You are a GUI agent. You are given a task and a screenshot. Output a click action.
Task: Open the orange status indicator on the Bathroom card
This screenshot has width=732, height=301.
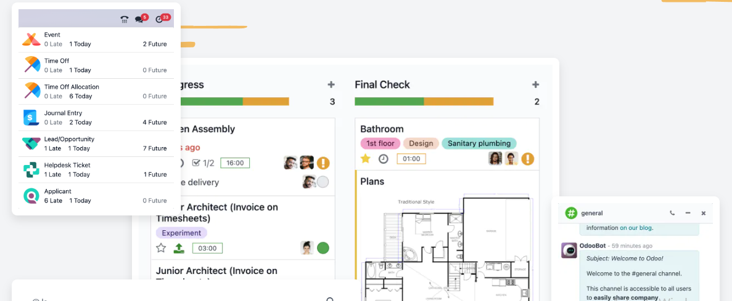click(x=527, y=159)
